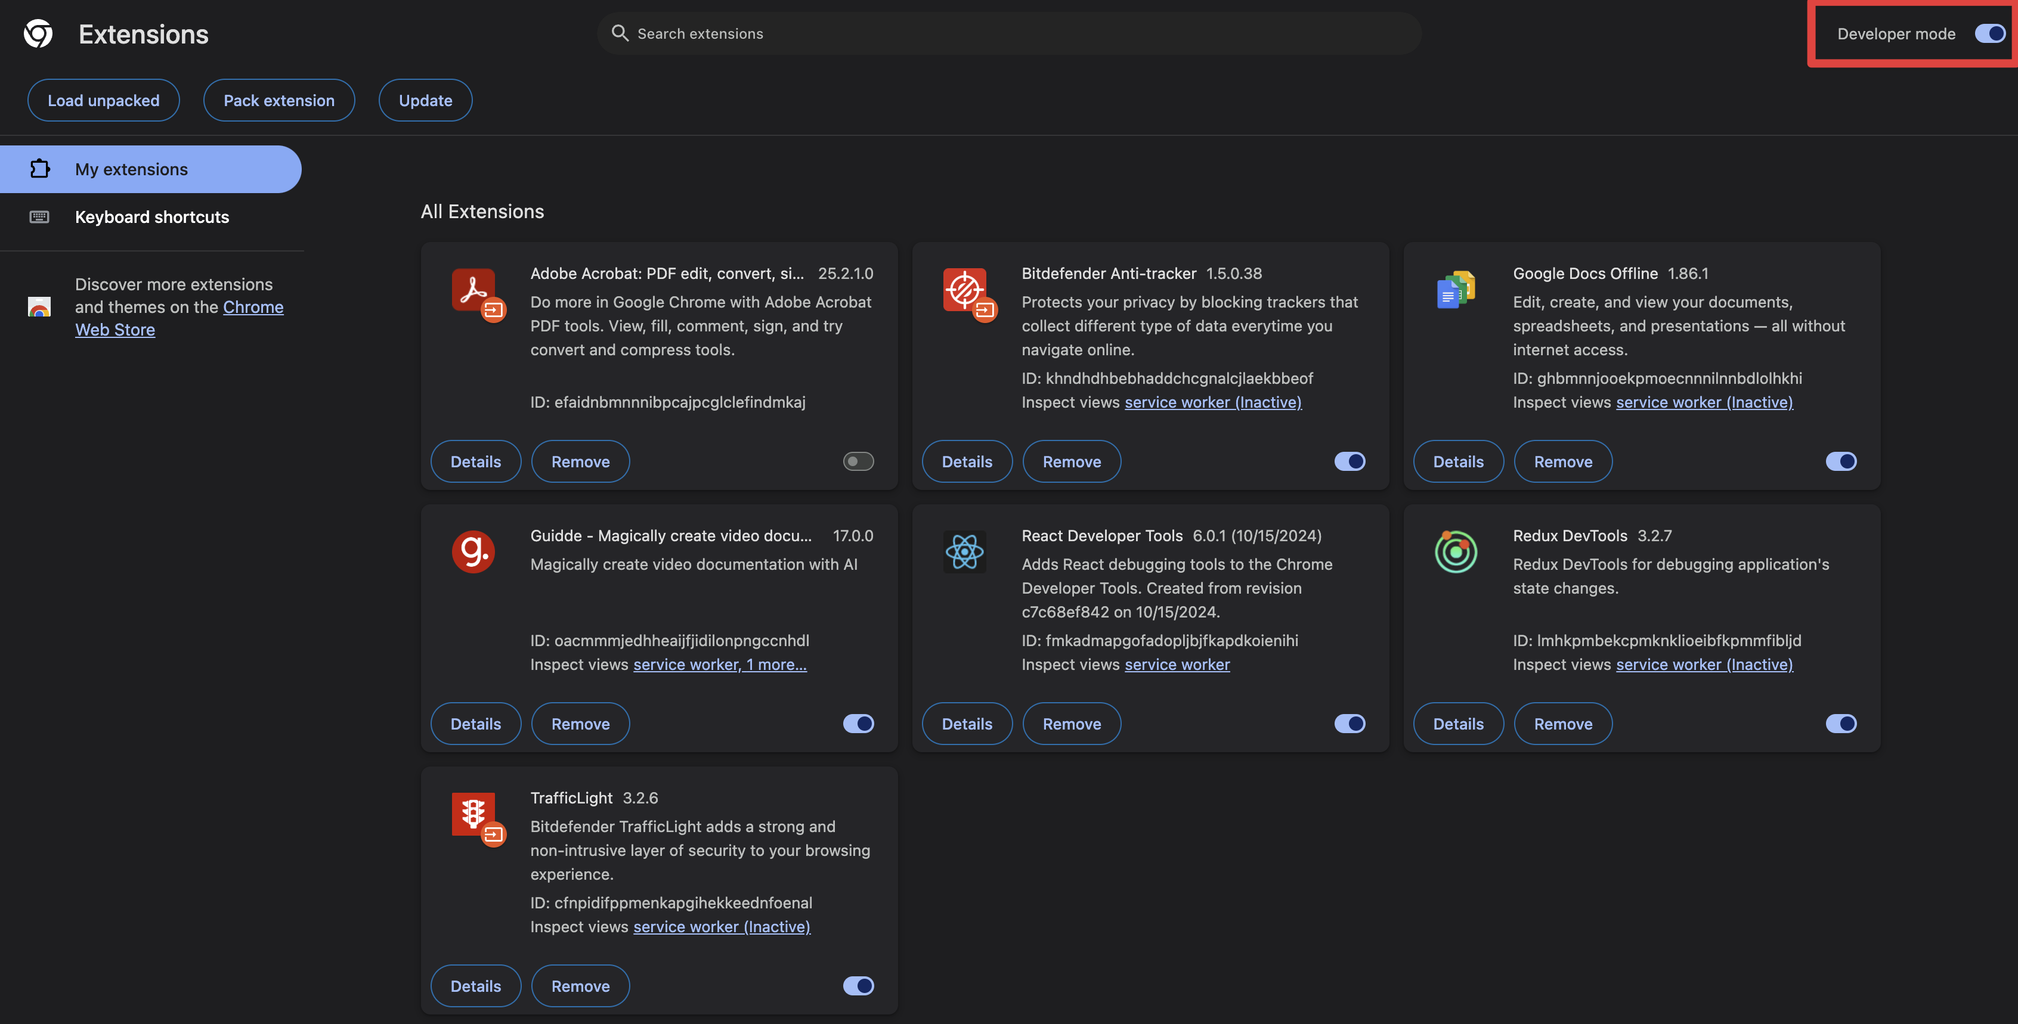This screenshot has width=2018, height=1024.
Task: Click Load unpacked button
Action: (x=103, y=100)
